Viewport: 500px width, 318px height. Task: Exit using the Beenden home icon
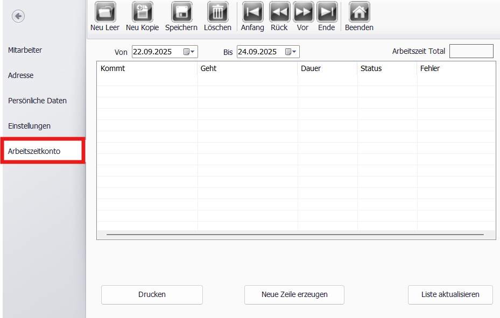click(360, 12)
